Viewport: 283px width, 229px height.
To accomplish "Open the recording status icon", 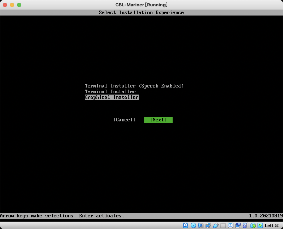I will tap(238, 225).
